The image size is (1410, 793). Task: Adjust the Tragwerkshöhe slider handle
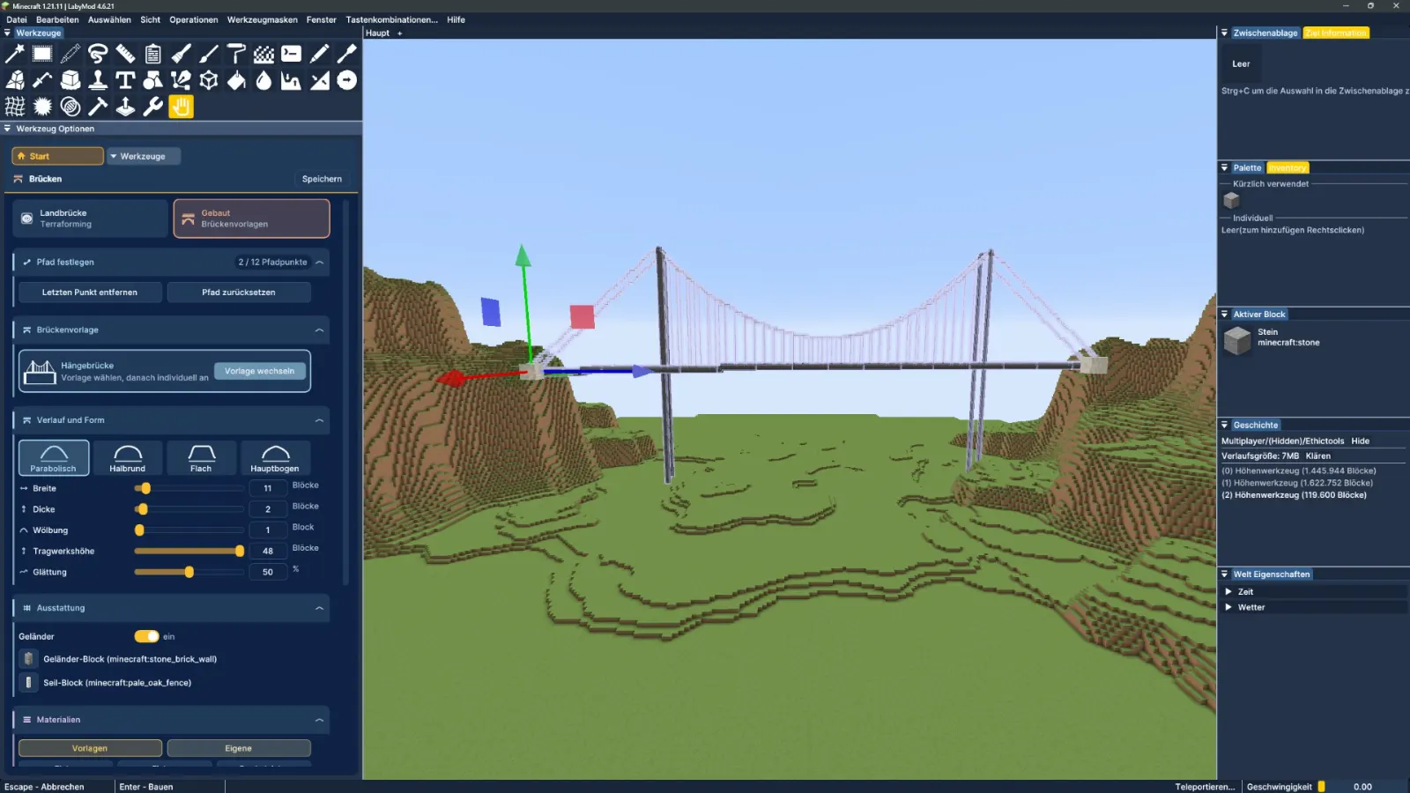tap(240, 551)
